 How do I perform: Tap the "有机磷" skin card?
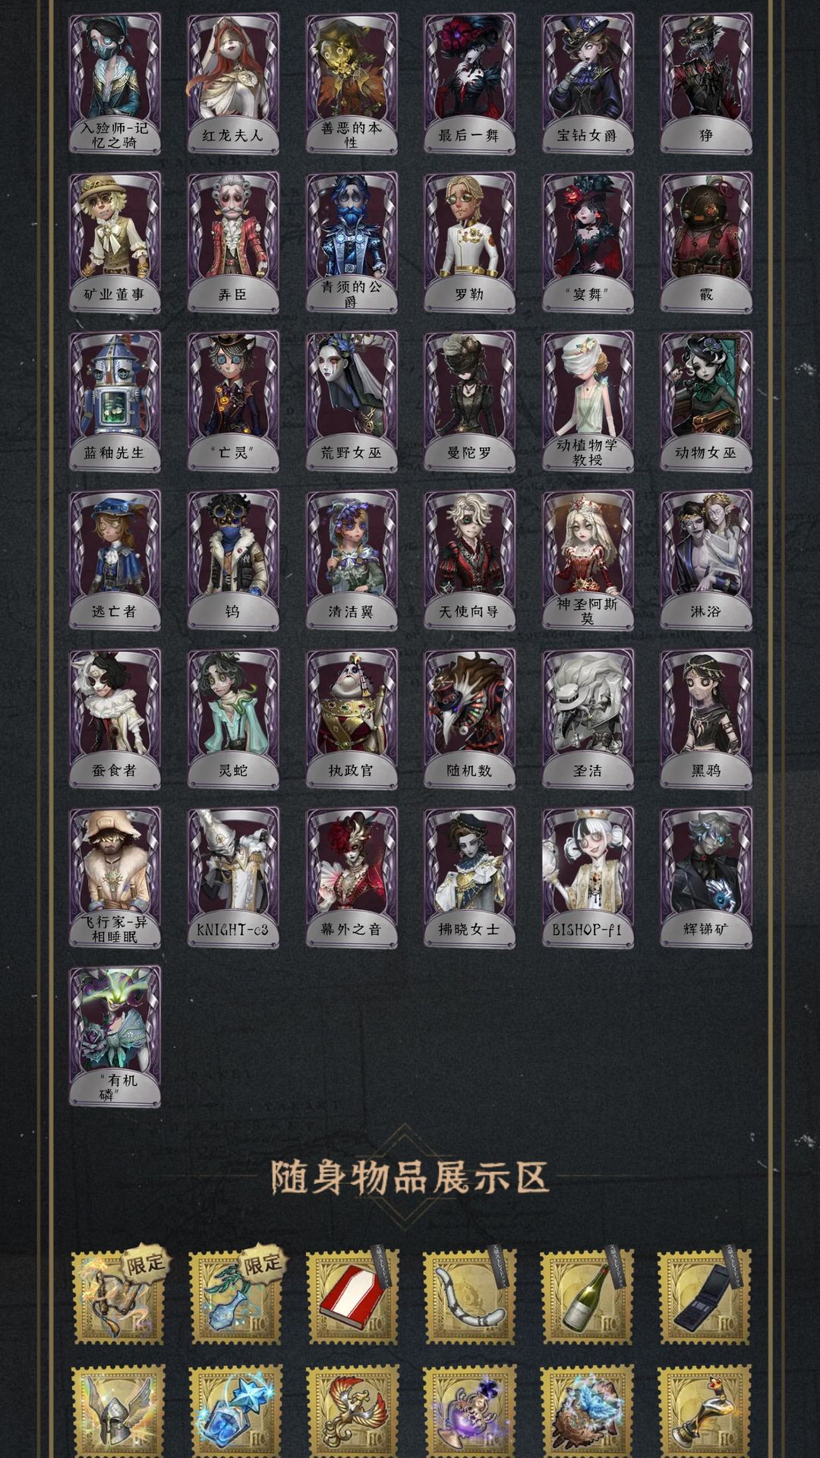pos(115,1036)
